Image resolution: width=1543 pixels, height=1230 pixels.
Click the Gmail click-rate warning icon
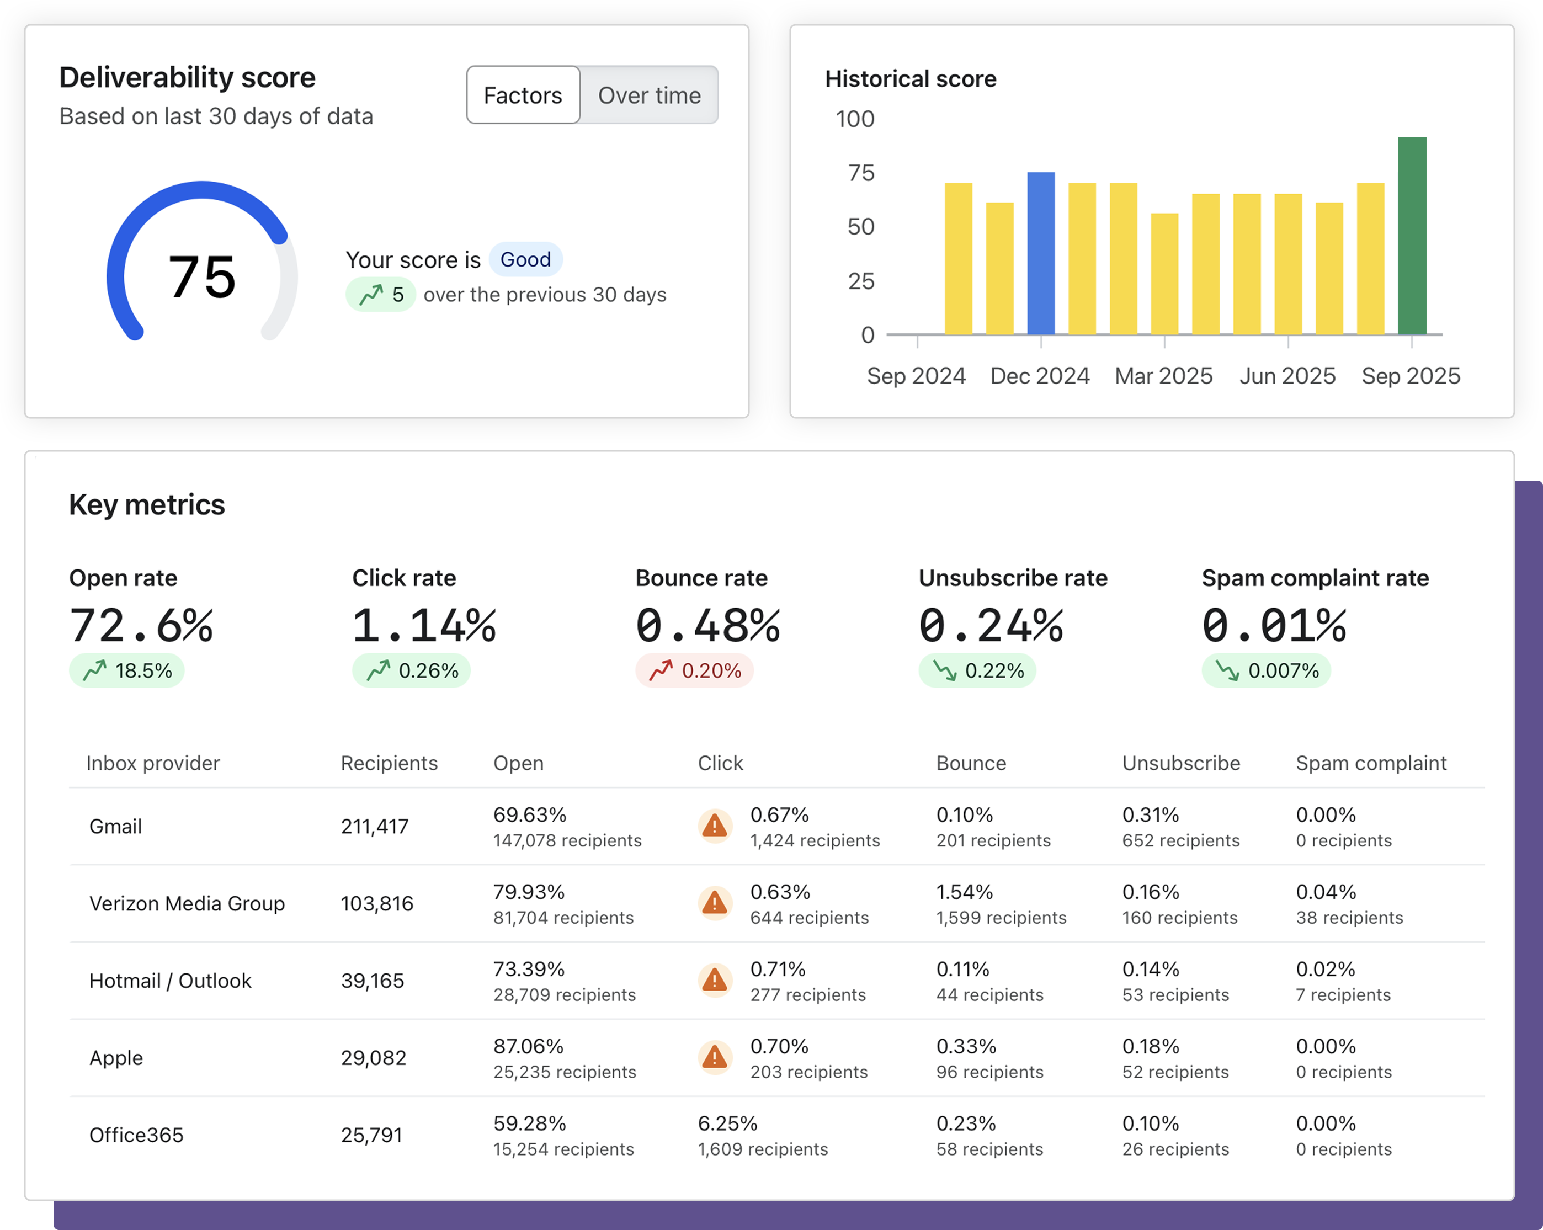[x=714, y=827]
